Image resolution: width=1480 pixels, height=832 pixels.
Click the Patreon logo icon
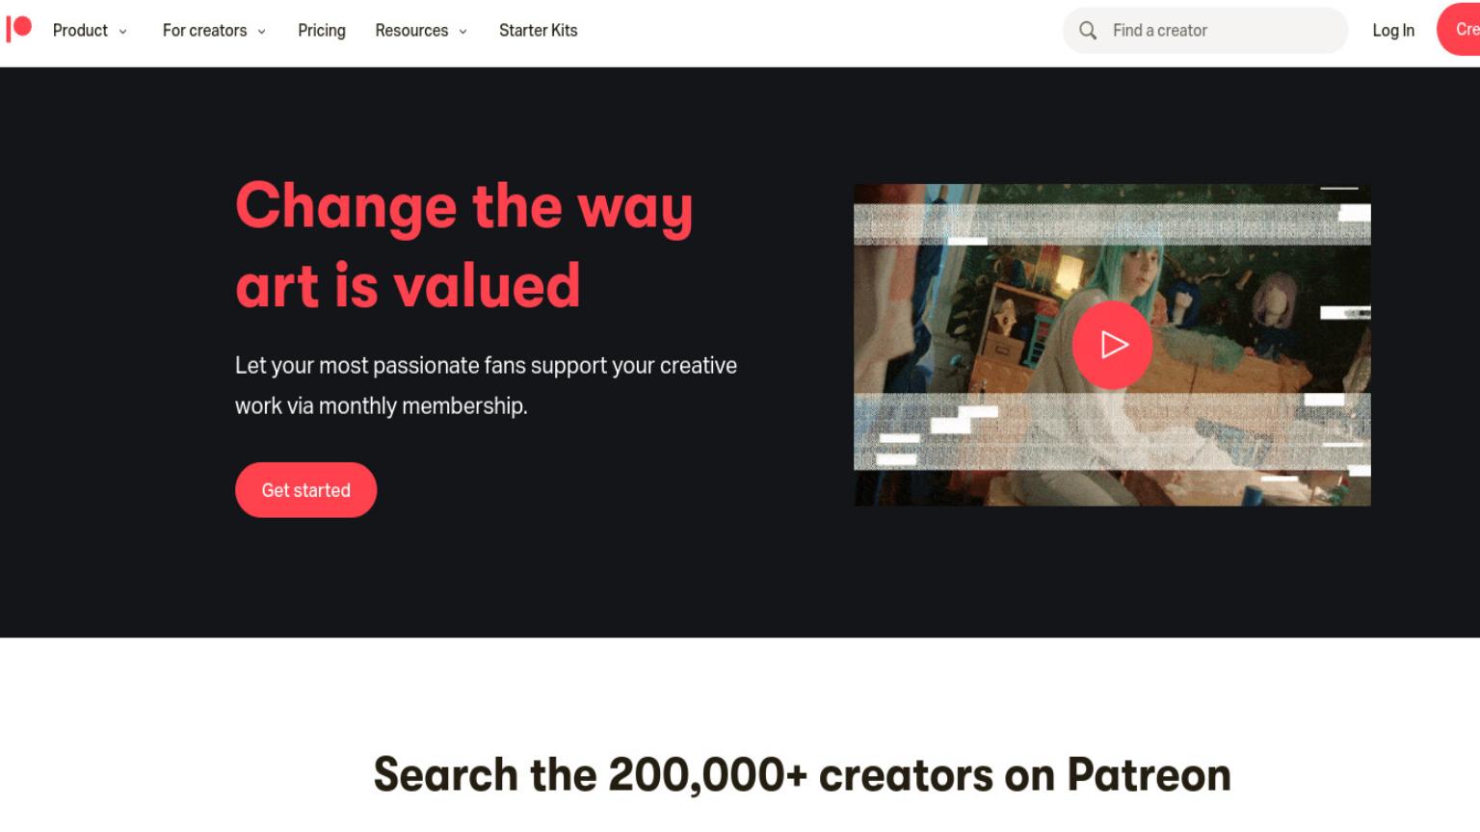tap(18, 29)
